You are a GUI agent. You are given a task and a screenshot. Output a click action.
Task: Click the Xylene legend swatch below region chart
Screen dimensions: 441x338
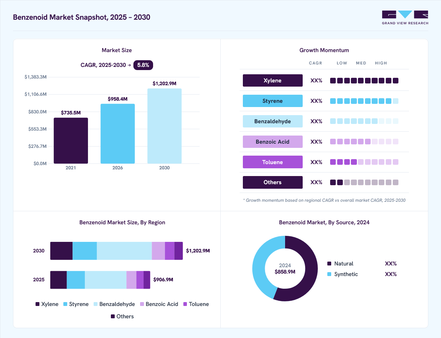(x=37, y=304)
